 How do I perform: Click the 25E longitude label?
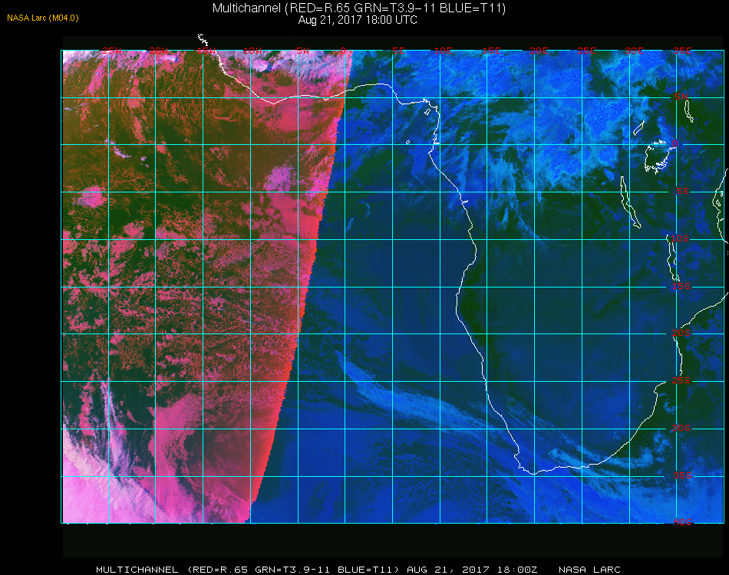click(x=586, y=51)
